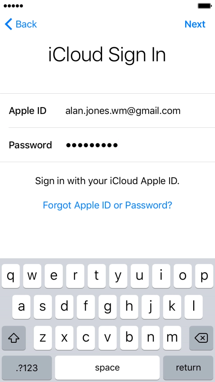The width and height of the screenshot is (215, 382).
Task: Tap the signal strength dots indicator
Action: click(13, 6)
